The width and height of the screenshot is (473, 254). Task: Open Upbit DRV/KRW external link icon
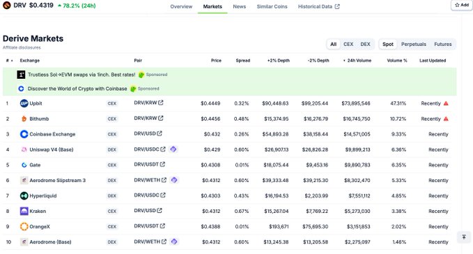tap(161, 103)
